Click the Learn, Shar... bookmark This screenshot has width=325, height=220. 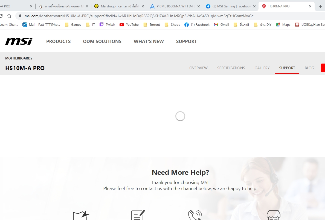9,24
